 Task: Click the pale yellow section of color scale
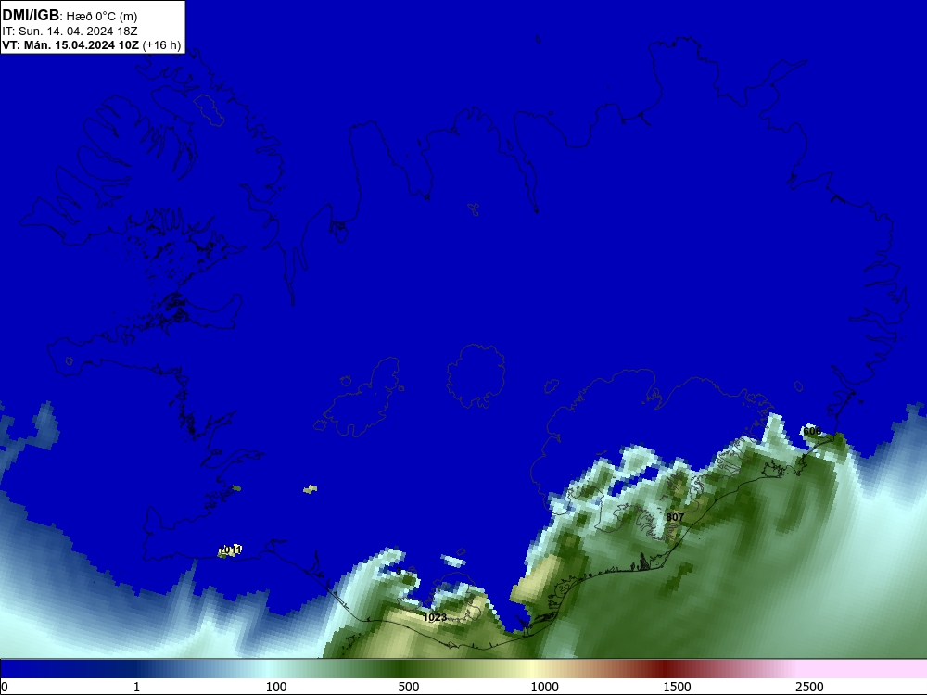(x=532, y=669)
